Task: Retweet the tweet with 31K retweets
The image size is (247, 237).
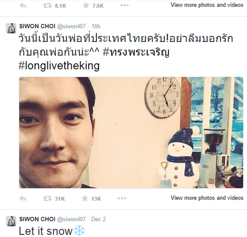Action: point(47,198)
